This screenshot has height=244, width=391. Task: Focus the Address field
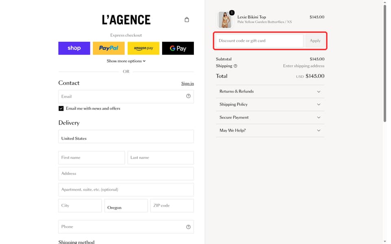tap(126, 174)
